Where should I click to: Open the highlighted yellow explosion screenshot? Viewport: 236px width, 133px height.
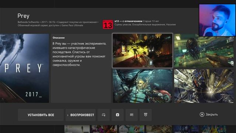coord(143,51)
